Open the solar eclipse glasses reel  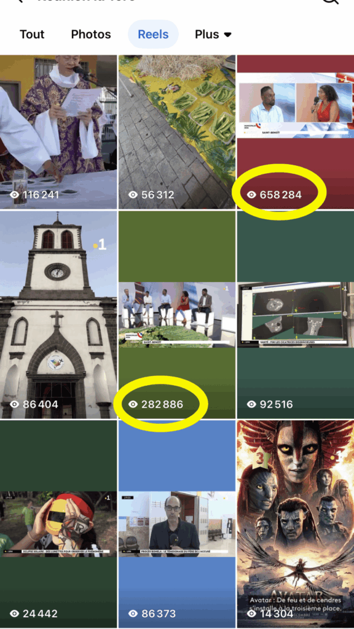58,524
